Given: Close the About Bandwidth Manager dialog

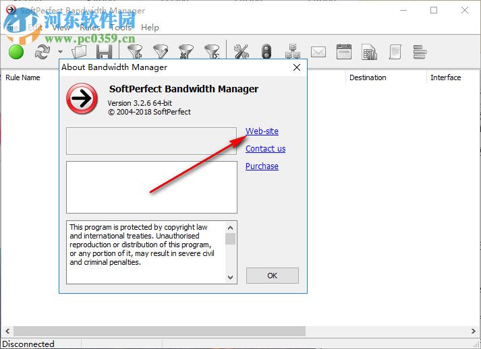Looking at the screenshot, I should pos(297,67).
